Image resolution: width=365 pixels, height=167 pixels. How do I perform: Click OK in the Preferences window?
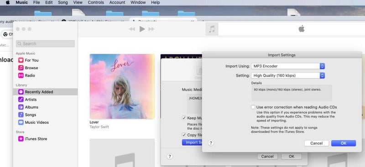[292, 157]
